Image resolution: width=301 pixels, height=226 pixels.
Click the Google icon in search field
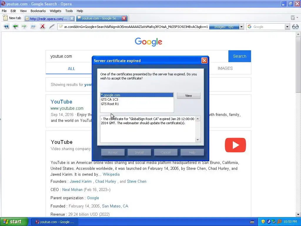[250, 27]
